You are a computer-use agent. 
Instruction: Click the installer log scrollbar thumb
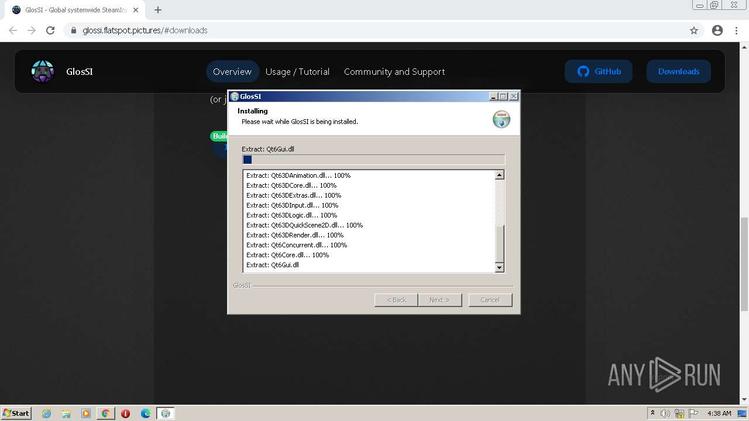pos(499,244)
